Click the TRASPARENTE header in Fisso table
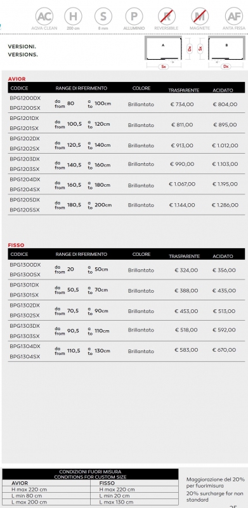Screen dimensions: 248x508 pos(184,257)
